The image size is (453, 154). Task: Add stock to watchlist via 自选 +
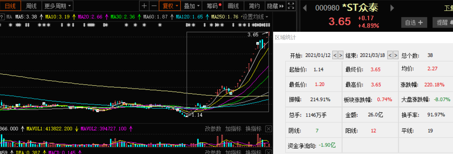click(414, 23)
